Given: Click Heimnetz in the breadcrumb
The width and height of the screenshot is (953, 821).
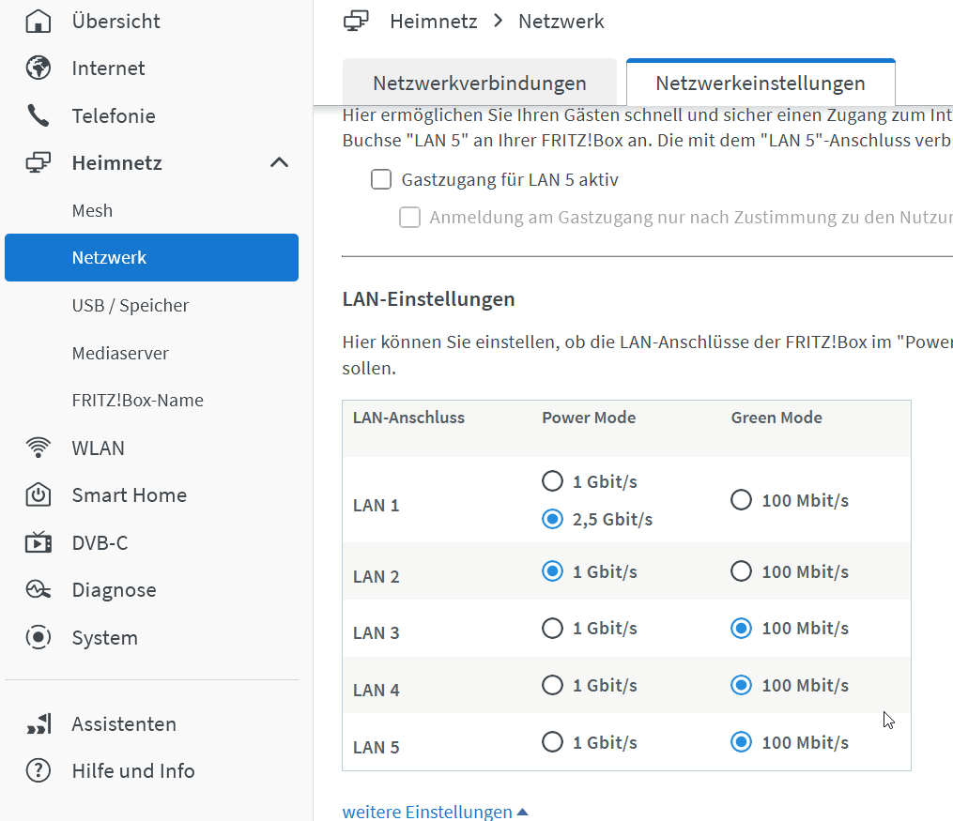Looking at the screenshot, I should coord(434,22).
